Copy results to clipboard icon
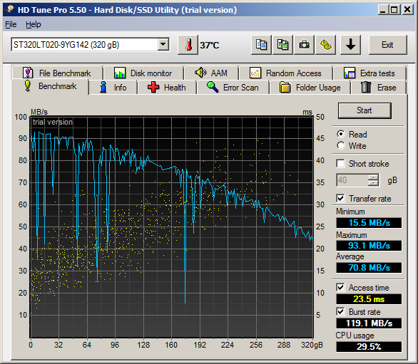The height and width of the screenshot is (364, 418). pos(261,45)
